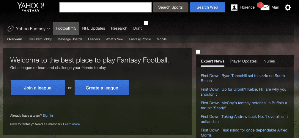Select the Football '15 tab

[x=66, y=28]
